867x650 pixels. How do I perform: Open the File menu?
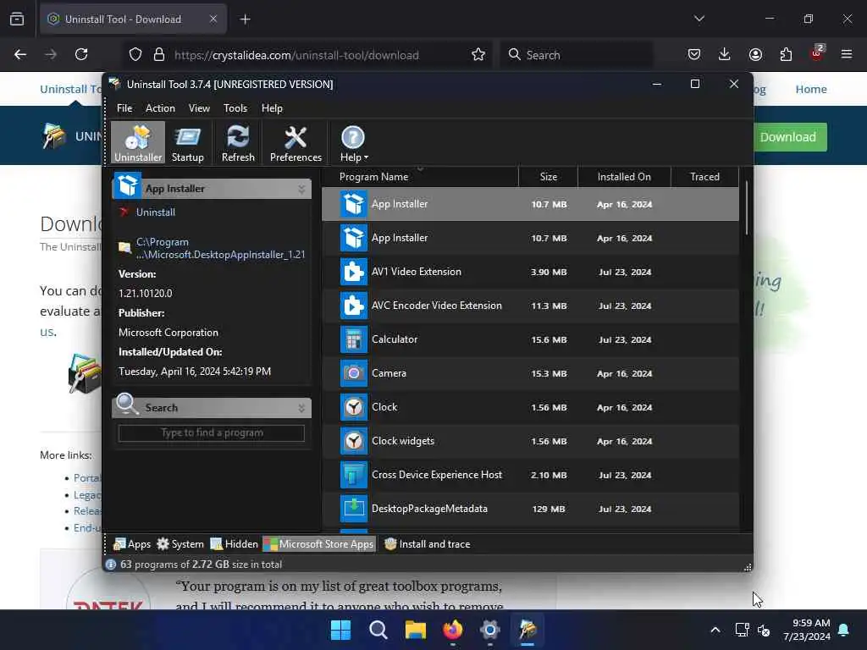124,108
